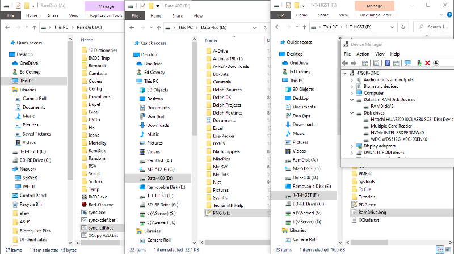Open Action menu in Device Manager
454x254 pixels.
(x=363, y=54)
